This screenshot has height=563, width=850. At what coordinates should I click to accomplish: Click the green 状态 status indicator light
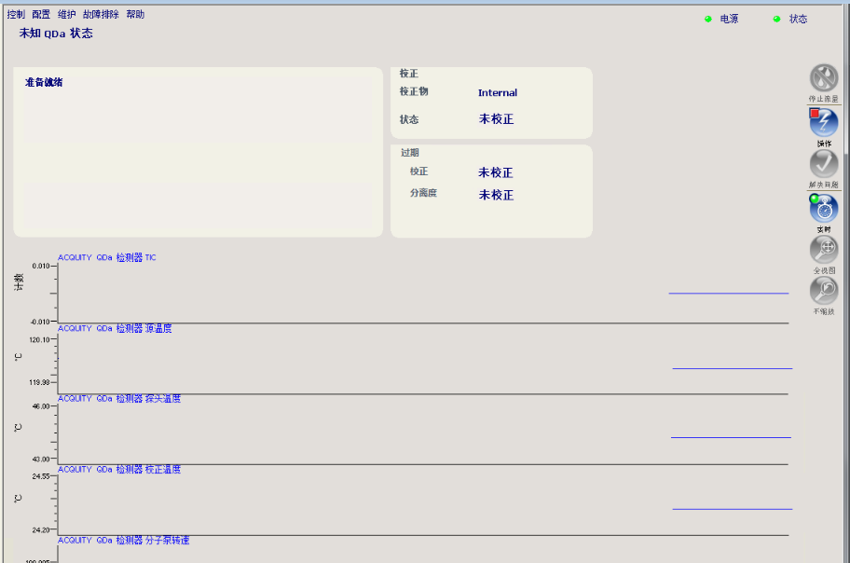[x=776, y=19]
